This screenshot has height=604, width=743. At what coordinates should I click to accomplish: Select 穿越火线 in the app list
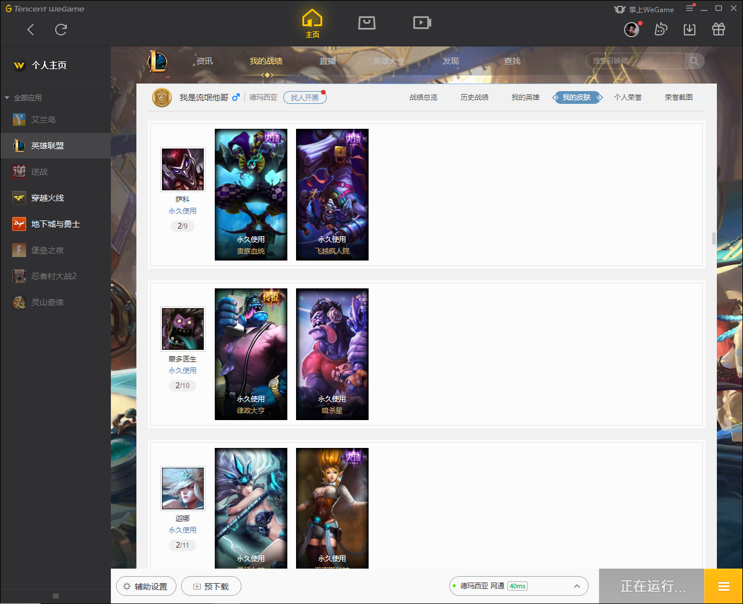point(55,198)
